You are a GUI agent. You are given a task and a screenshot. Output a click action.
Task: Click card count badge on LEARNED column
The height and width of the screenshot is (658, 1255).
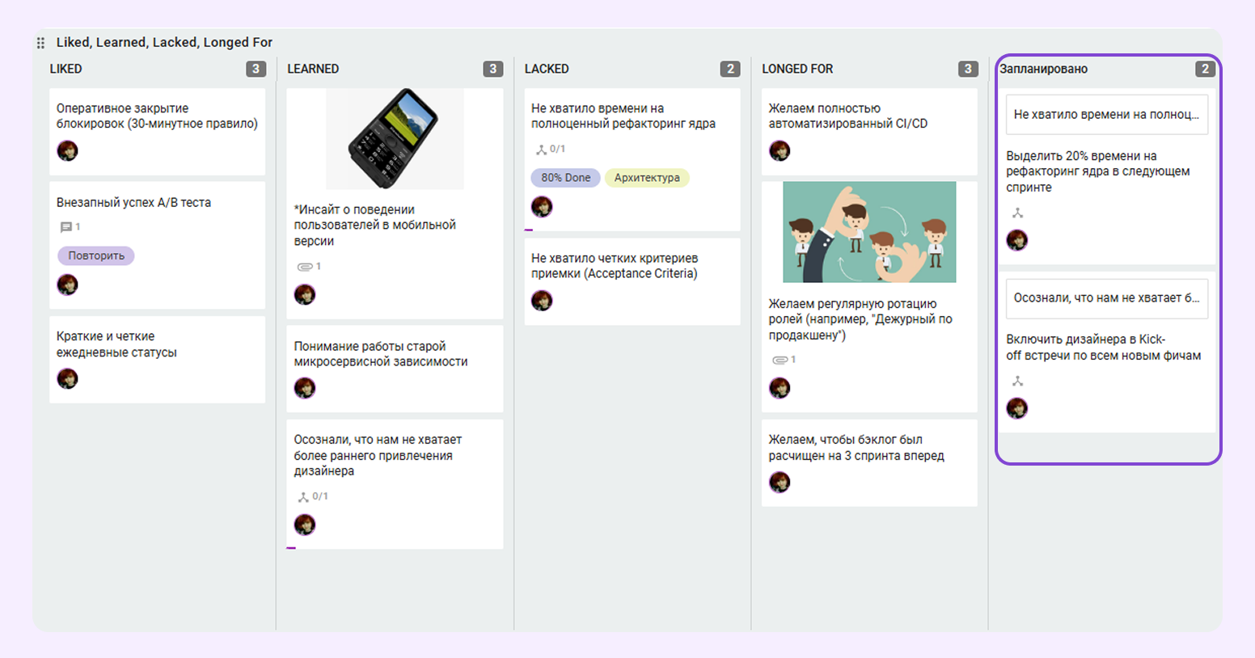[x=493, y=69]
